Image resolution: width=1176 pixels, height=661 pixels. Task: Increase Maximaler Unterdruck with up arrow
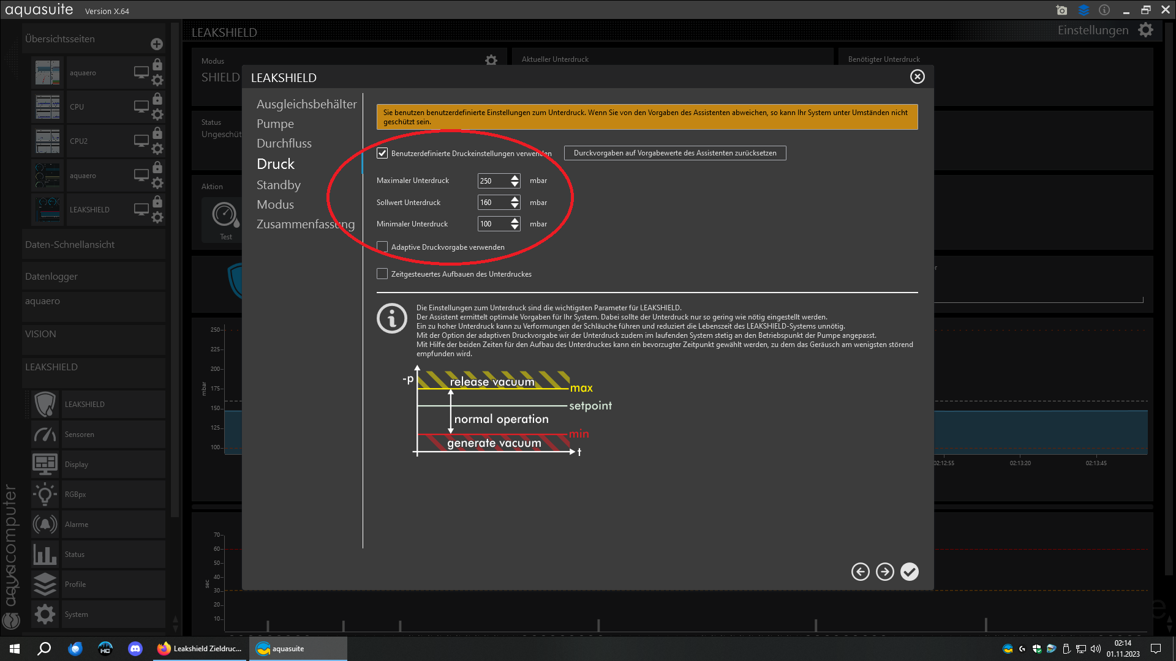click(x=514, y=177)
